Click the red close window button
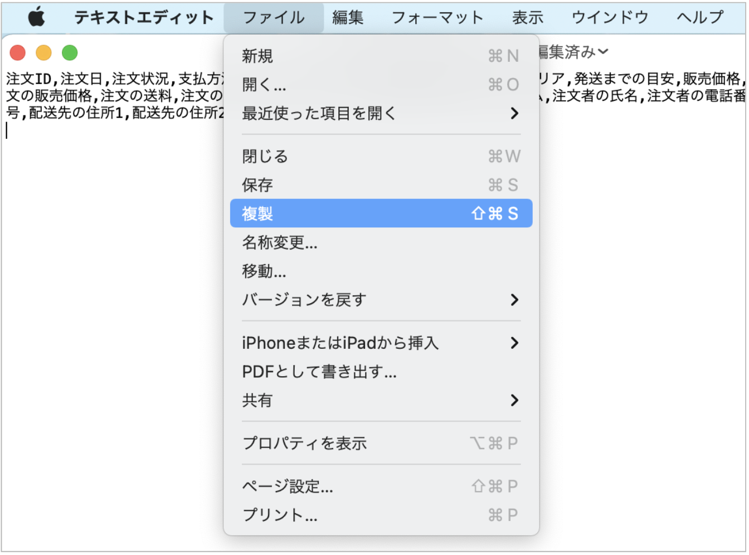The image size is (749, 555). tap(18, 53)
